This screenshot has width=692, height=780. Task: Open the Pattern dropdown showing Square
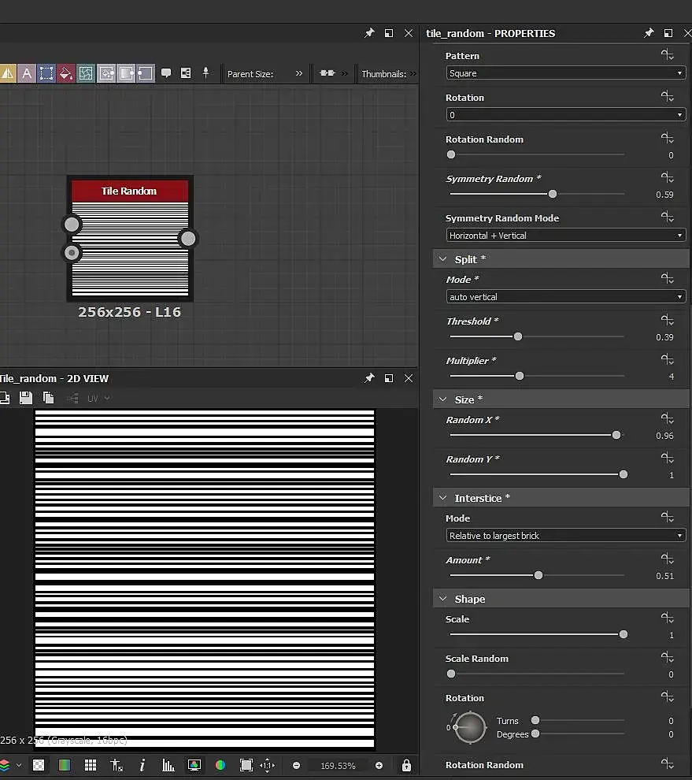tap(564, 73)
